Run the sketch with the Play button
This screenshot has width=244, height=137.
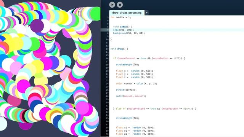coord(112,5)
